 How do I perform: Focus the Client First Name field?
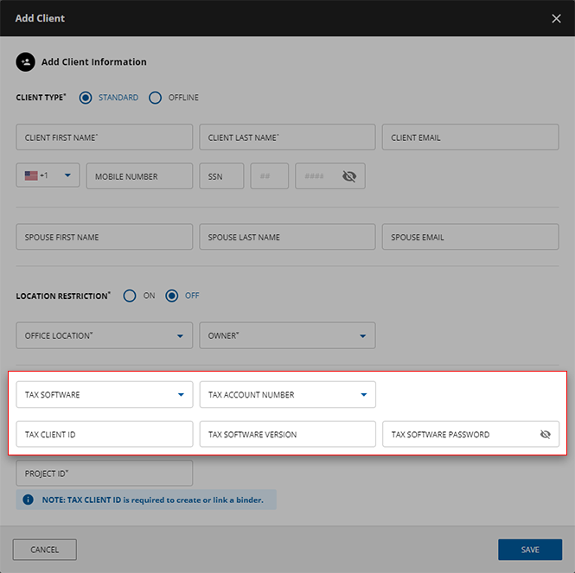104,137
